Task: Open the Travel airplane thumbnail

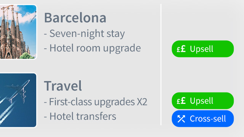Action: pos(18,100)
